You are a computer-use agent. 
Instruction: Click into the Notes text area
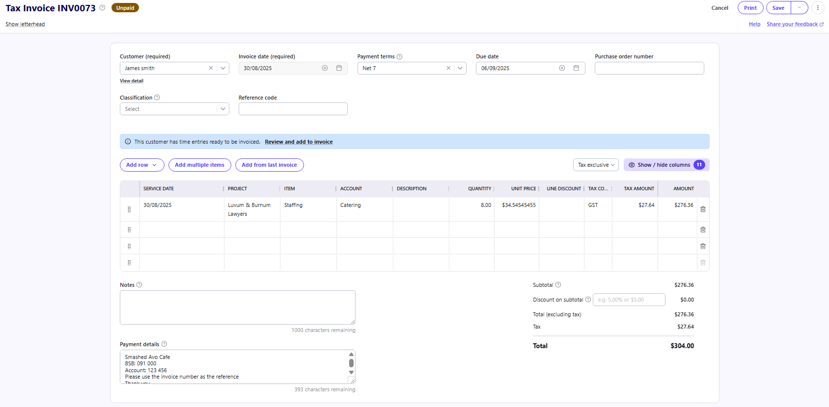point(238,307)
